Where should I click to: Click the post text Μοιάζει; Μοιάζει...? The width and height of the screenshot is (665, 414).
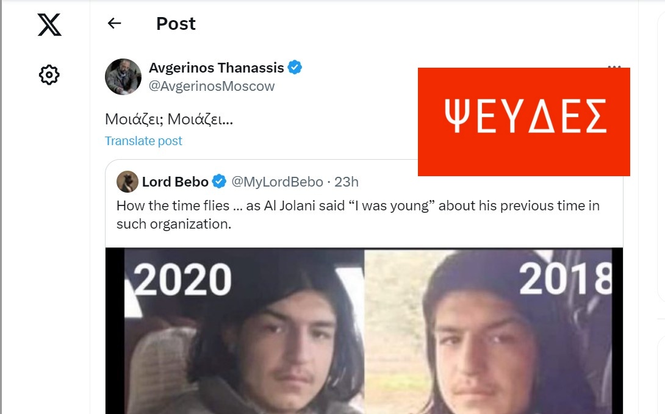pos(169,119)
